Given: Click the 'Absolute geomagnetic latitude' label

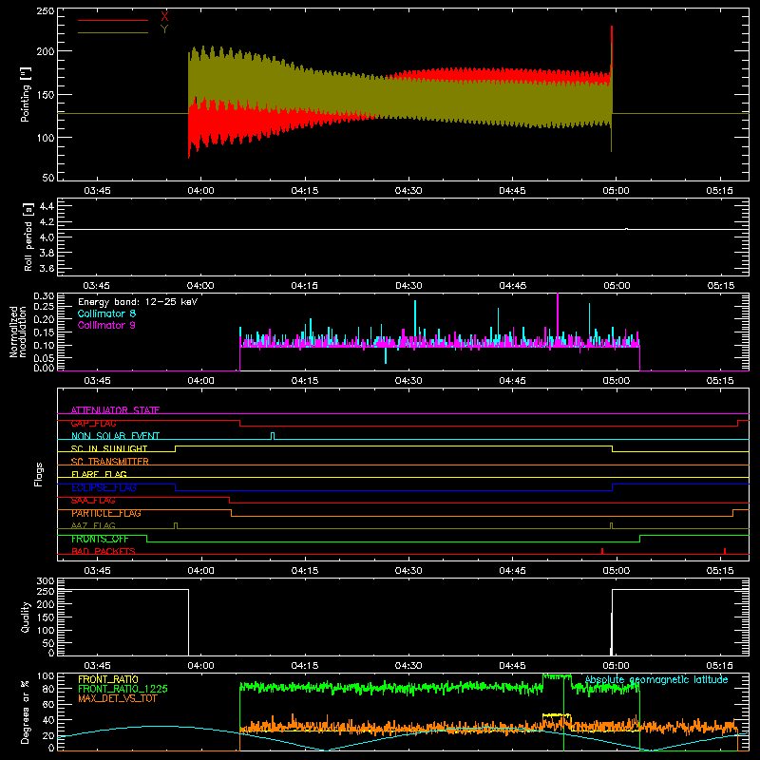Looking at the screenshot, I should coord(656,679).
